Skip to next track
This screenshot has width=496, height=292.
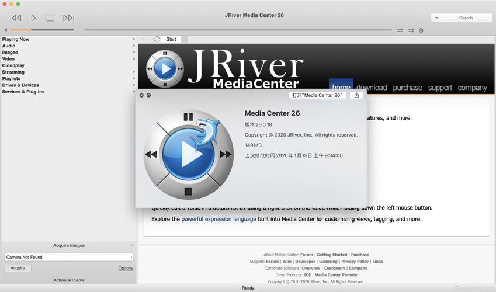(x=68, y=18)
